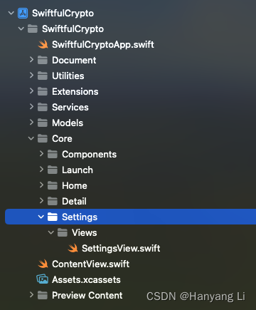The height and width of the screenshot is (310, 256).
Task: Click the Swift icon beside ContentView.swift
Action: coord(43,264)
